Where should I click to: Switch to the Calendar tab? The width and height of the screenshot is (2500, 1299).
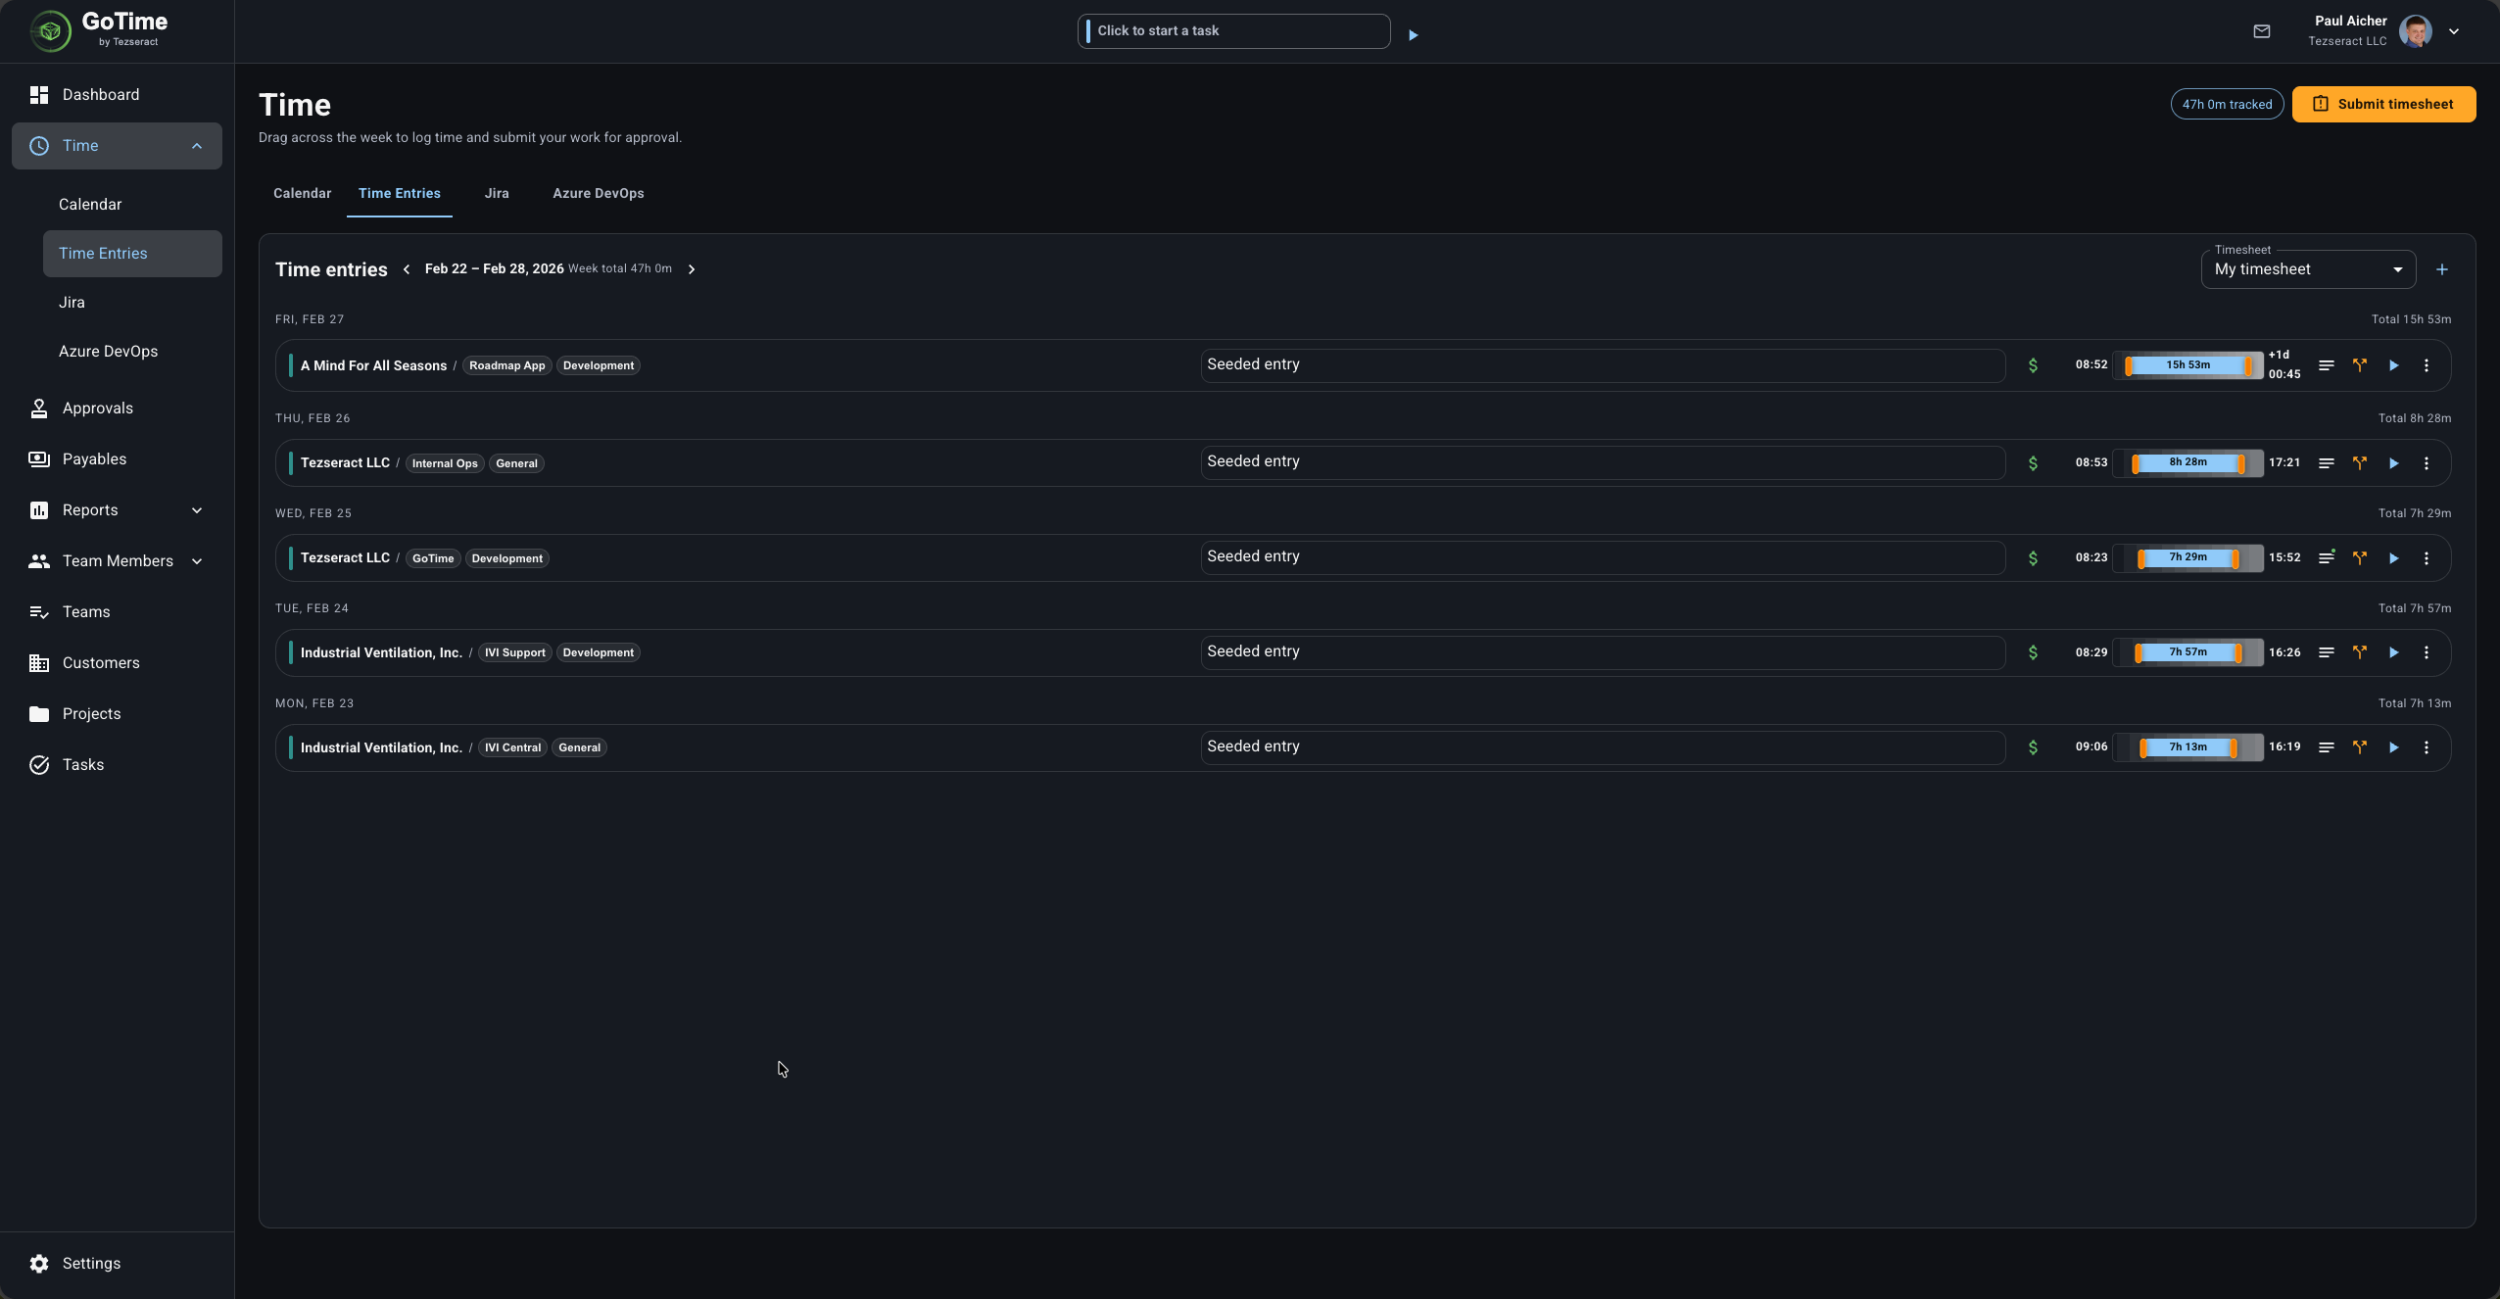point(302,193)
